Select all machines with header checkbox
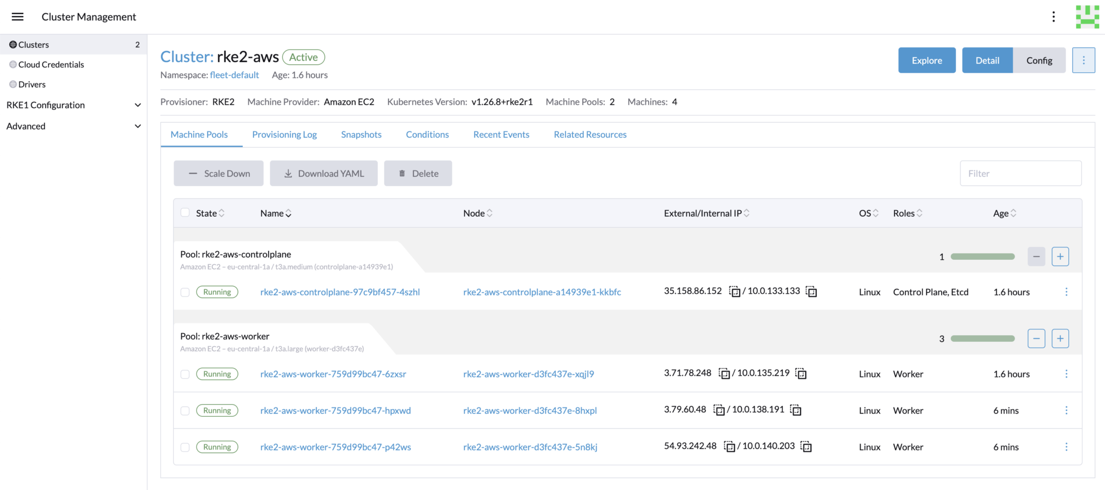Viewport: 1105px width, 490px height. point(185,213)
